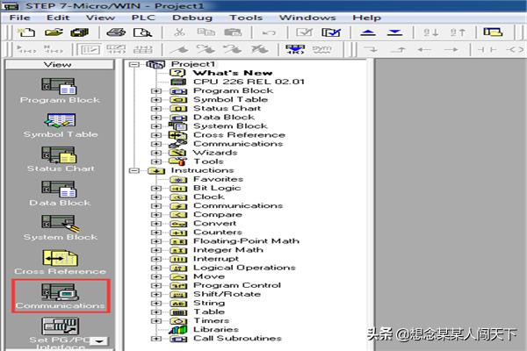527x351 pixels.
Task: Click the insert coil toolbar icon
Action: 516,50
